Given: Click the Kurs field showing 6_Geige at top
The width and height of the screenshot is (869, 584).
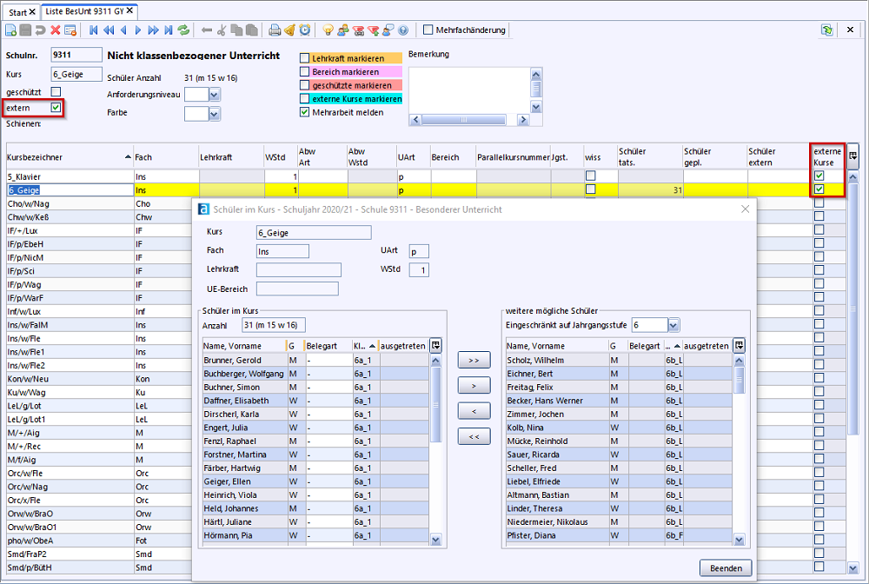Looking at the screenshot, I should coord(76,74).
